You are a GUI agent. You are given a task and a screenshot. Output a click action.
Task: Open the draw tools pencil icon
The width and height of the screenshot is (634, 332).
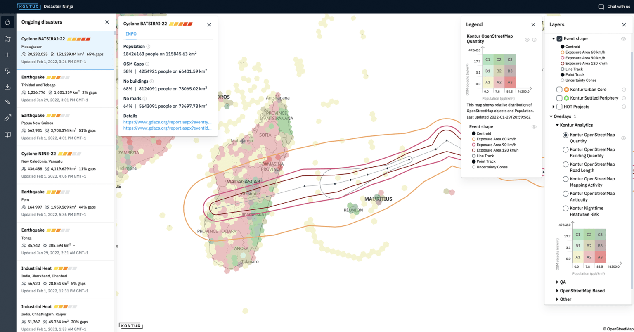[x=7, y=118]
